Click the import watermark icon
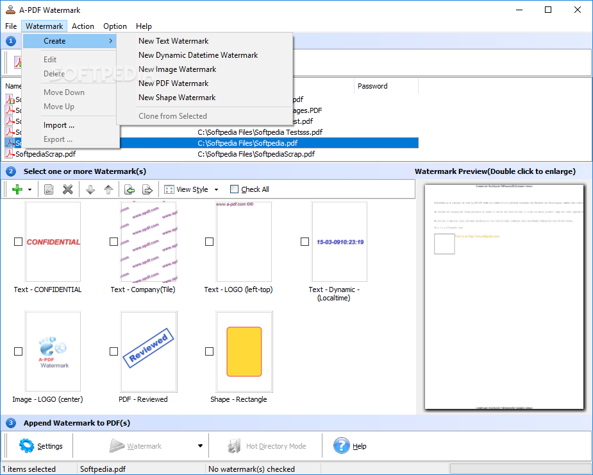Viewport: 593px width, 475px height. pyautogui.click(x=129, y=189)
